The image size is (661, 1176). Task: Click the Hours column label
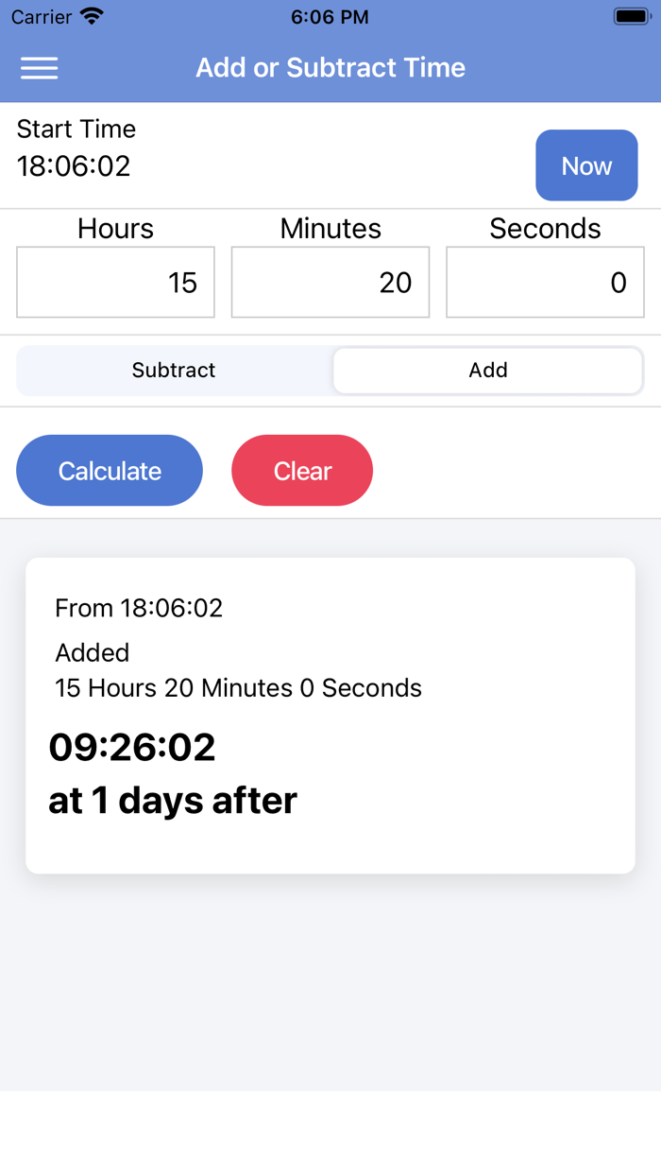coord(115,228)
